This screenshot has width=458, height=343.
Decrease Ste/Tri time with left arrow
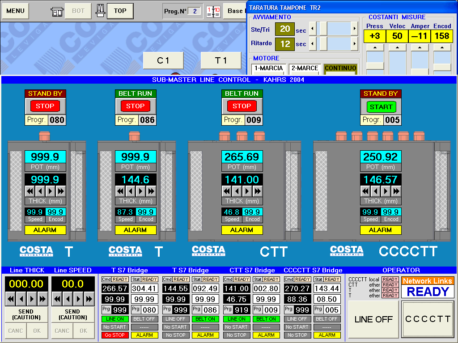click(313, 29)
